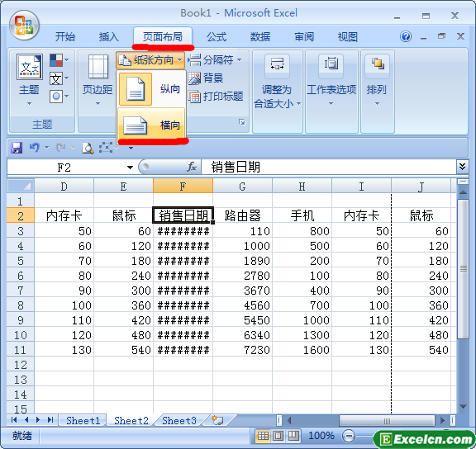Viewport: 476px width, 449px height.
Task: Switch to the 插入 (Insert) tab
Action: pos(109,37)
